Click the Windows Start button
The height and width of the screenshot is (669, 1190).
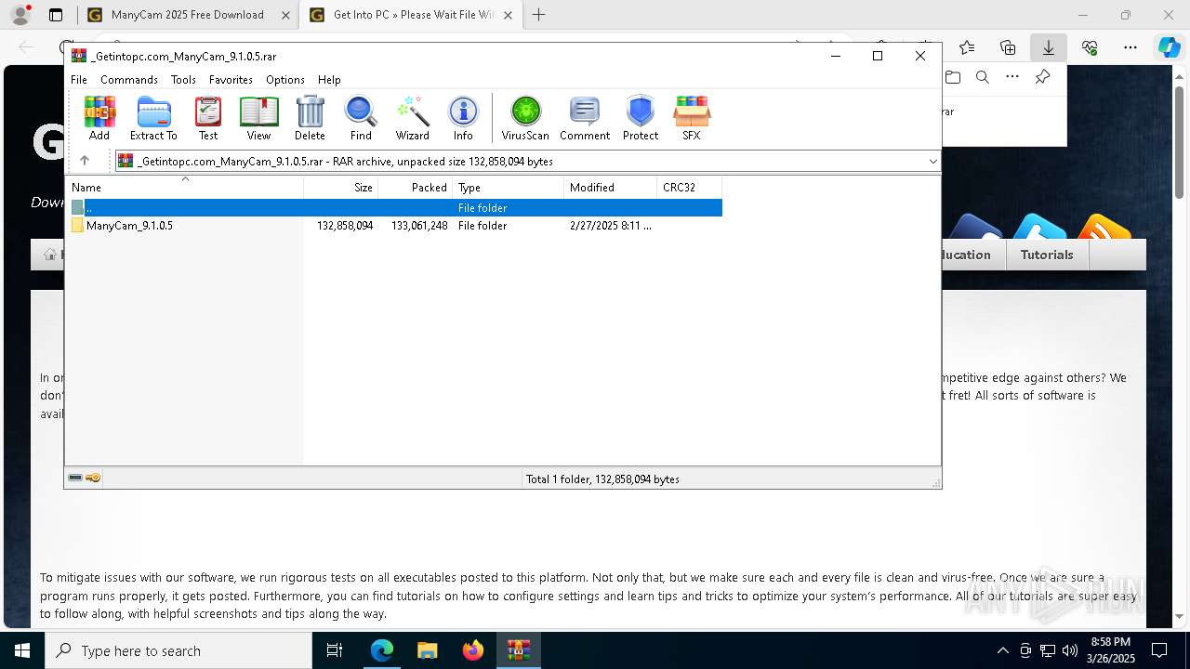point(22,650)
